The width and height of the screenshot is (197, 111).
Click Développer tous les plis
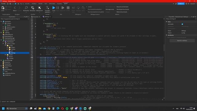123,9
